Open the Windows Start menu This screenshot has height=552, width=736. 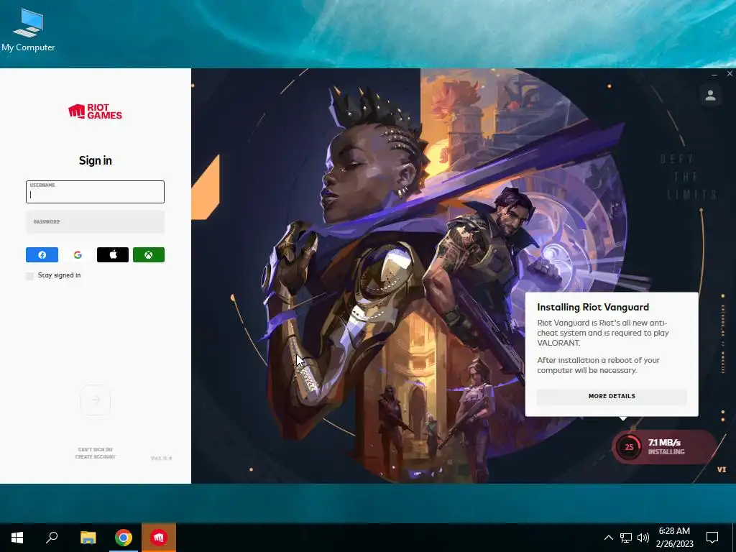coord(17,538)
